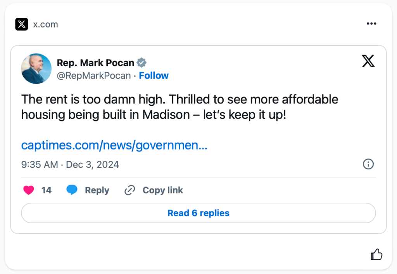The width and height of the screenshot is (397, 274).
Task: Follow Rep. Mark Pocan
Action: coord(154,76)
